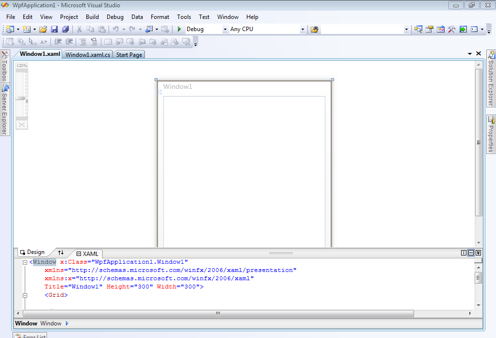Save Window1.xaml with the floppy icon
This screenshot has width=496, height=338.
(x=54, y=29)
